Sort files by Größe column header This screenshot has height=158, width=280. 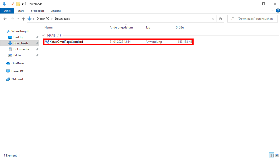180,27
